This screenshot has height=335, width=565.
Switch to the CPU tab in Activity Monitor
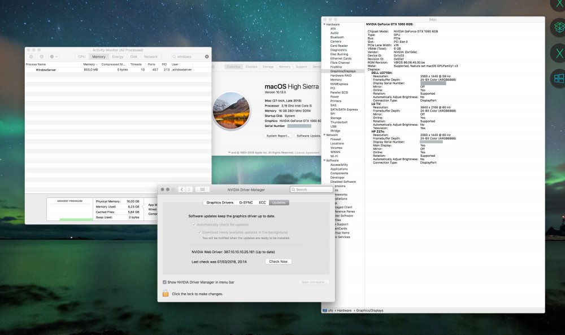pos(82,56)
